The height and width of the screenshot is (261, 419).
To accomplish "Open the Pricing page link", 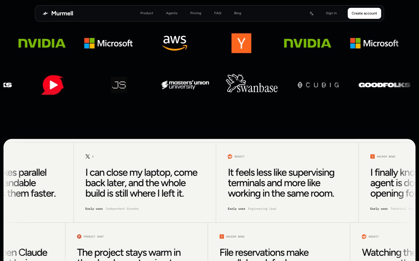I will coord(196,13).
